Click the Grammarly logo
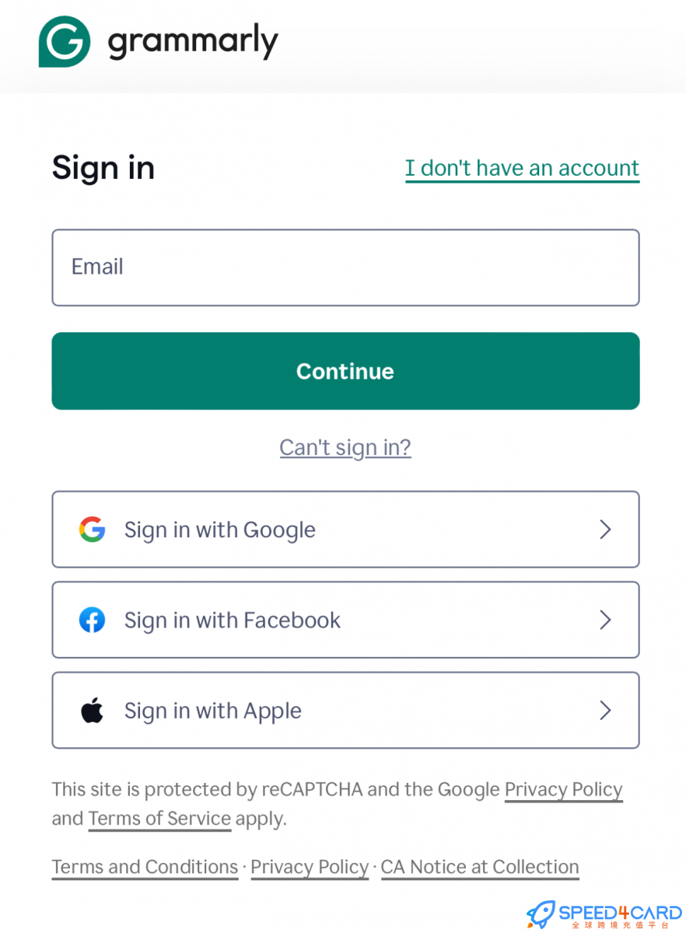Screen dimensions: 686x933 [158, 42]
